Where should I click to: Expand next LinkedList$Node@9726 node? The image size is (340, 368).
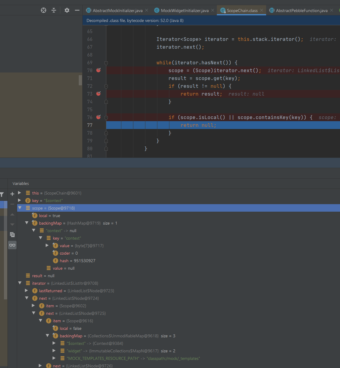pyautogui.click(x=40, y=366)
